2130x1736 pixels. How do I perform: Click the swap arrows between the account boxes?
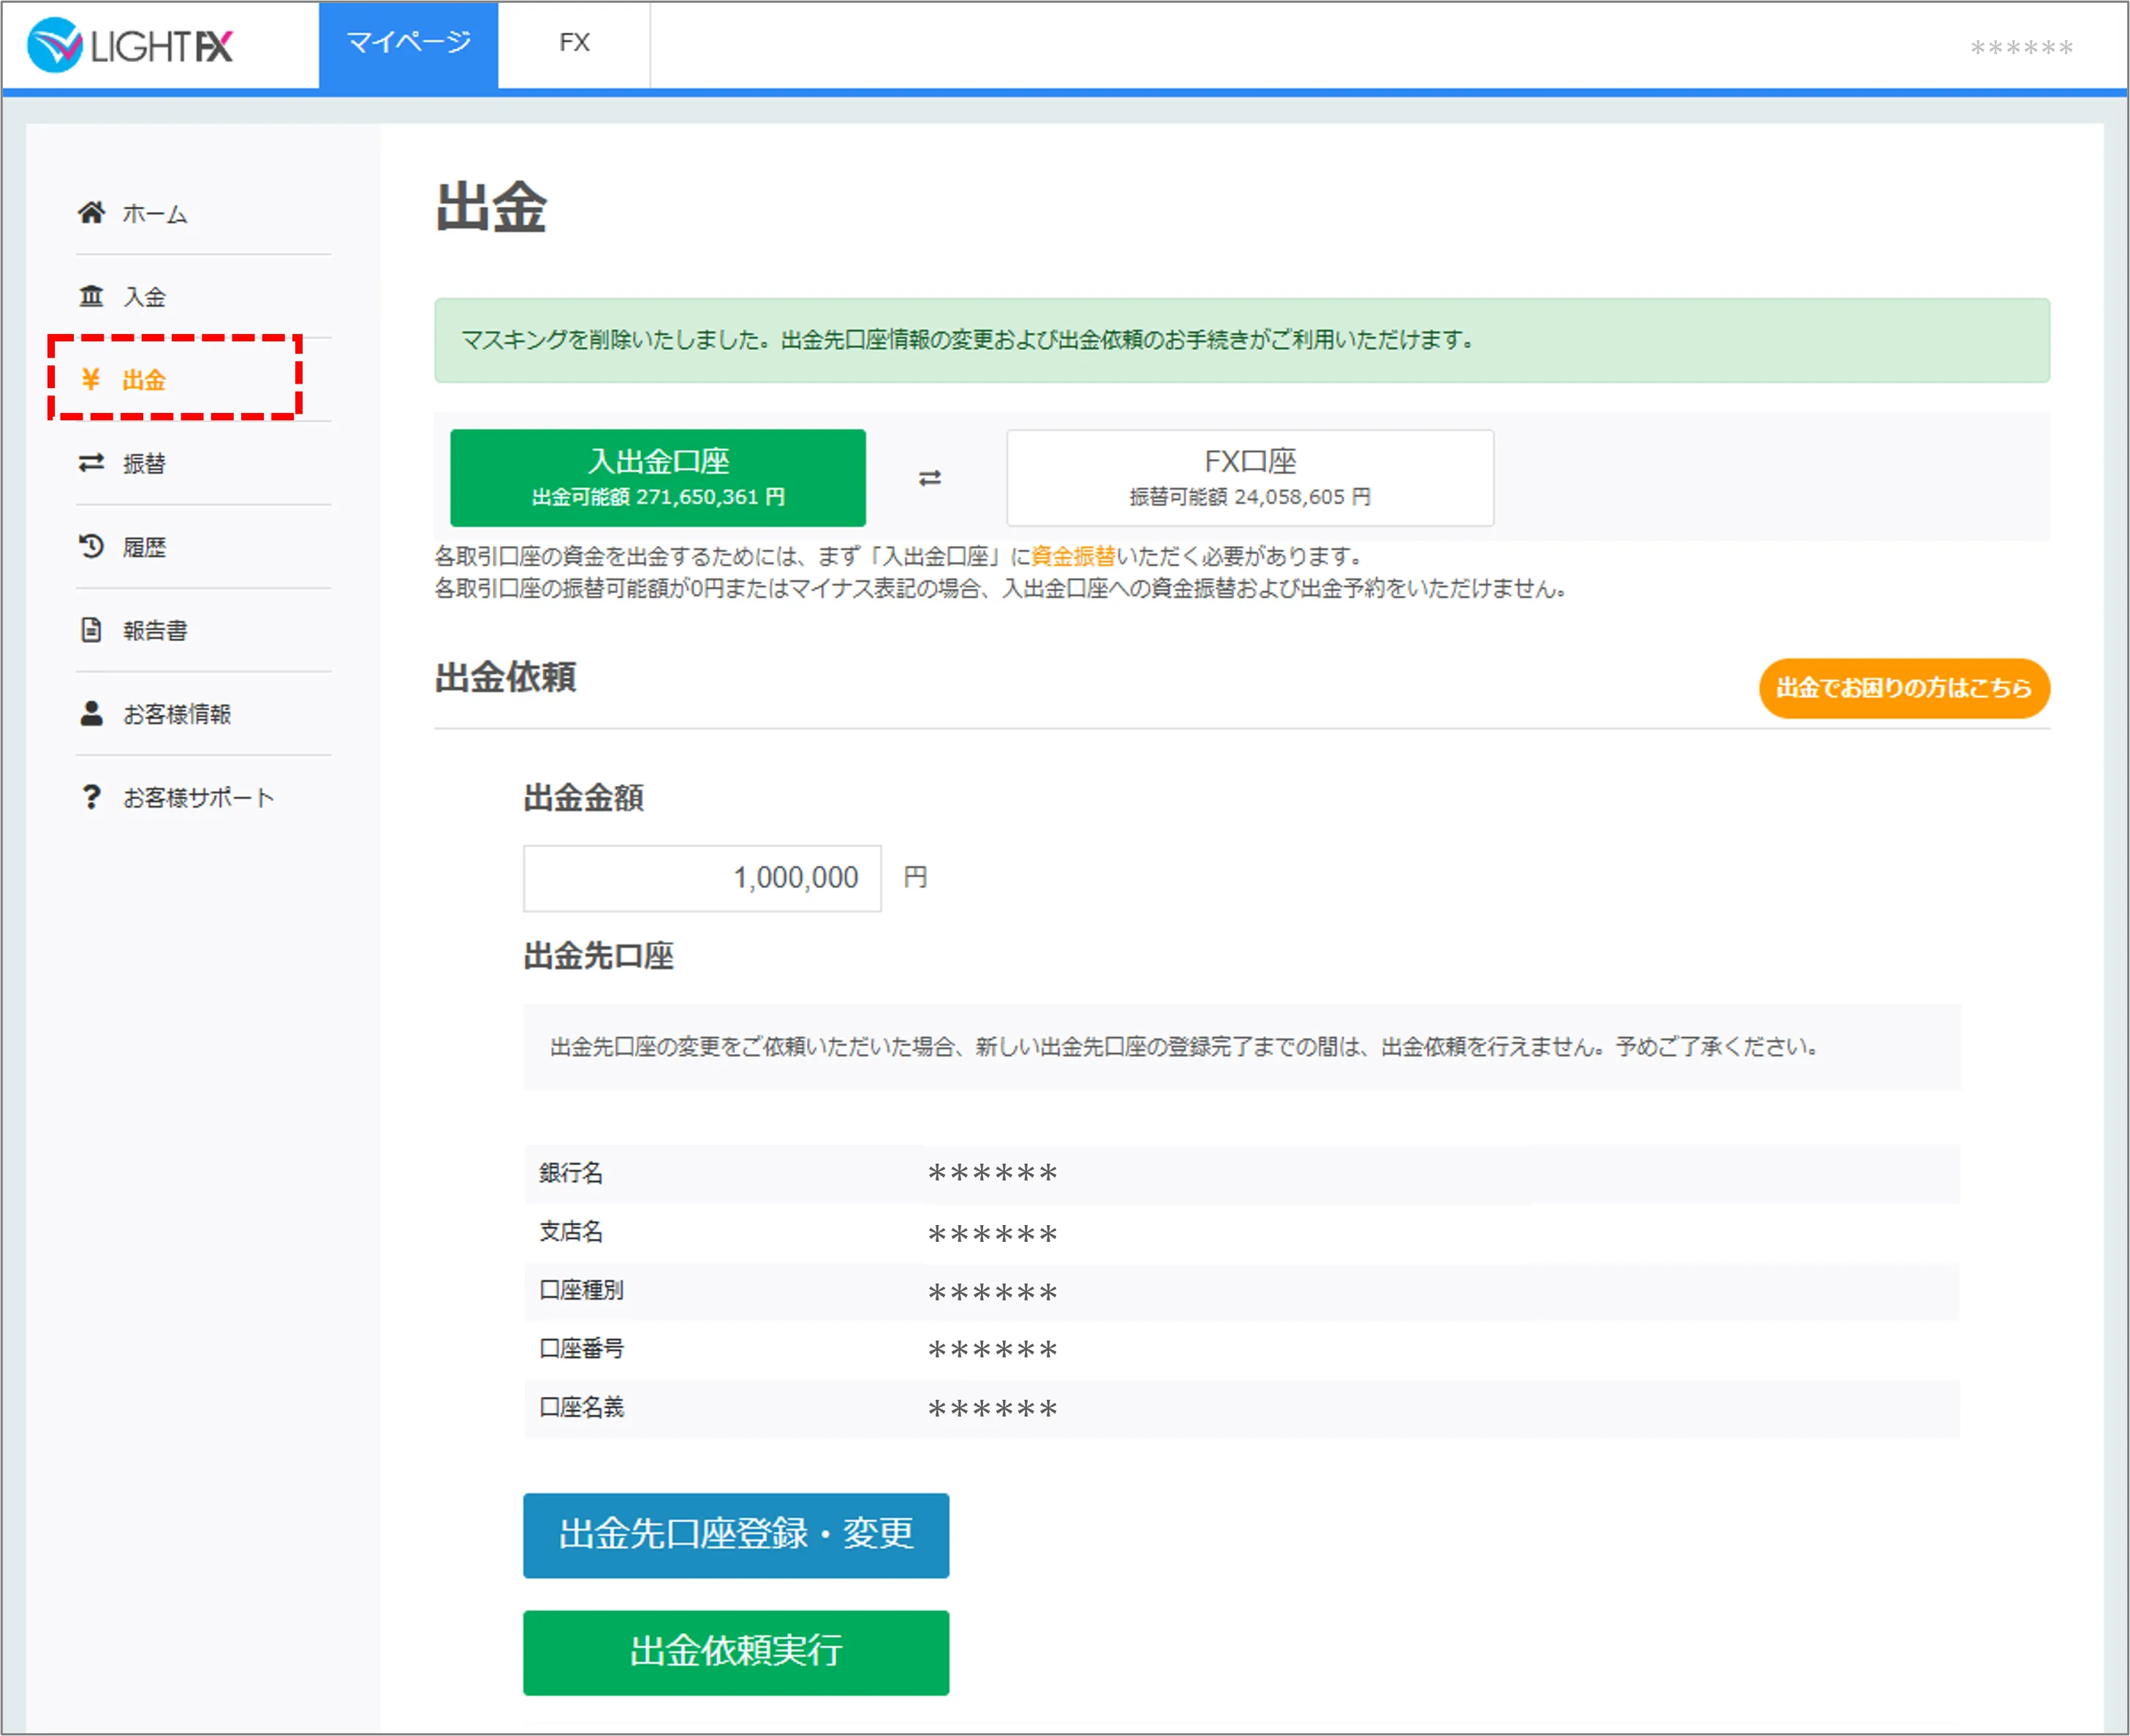[x=930, y=478]
